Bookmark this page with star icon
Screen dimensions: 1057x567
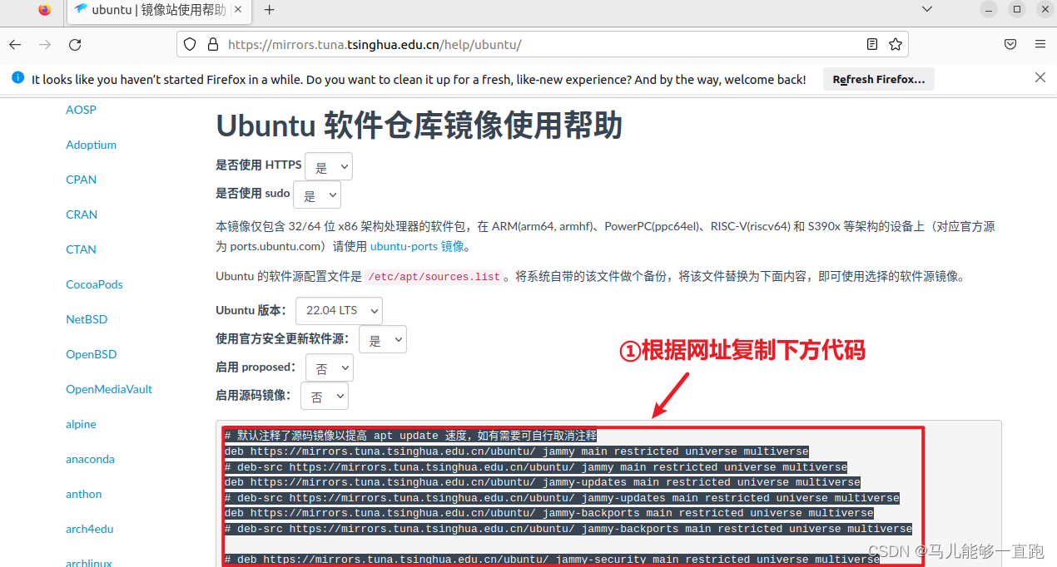click(896, 44)
